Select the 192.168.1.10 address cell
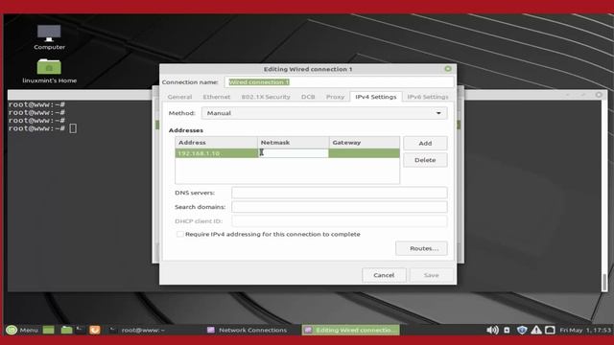Image resolution: width=614 pixels, height=345 pixels. point(216,153)
